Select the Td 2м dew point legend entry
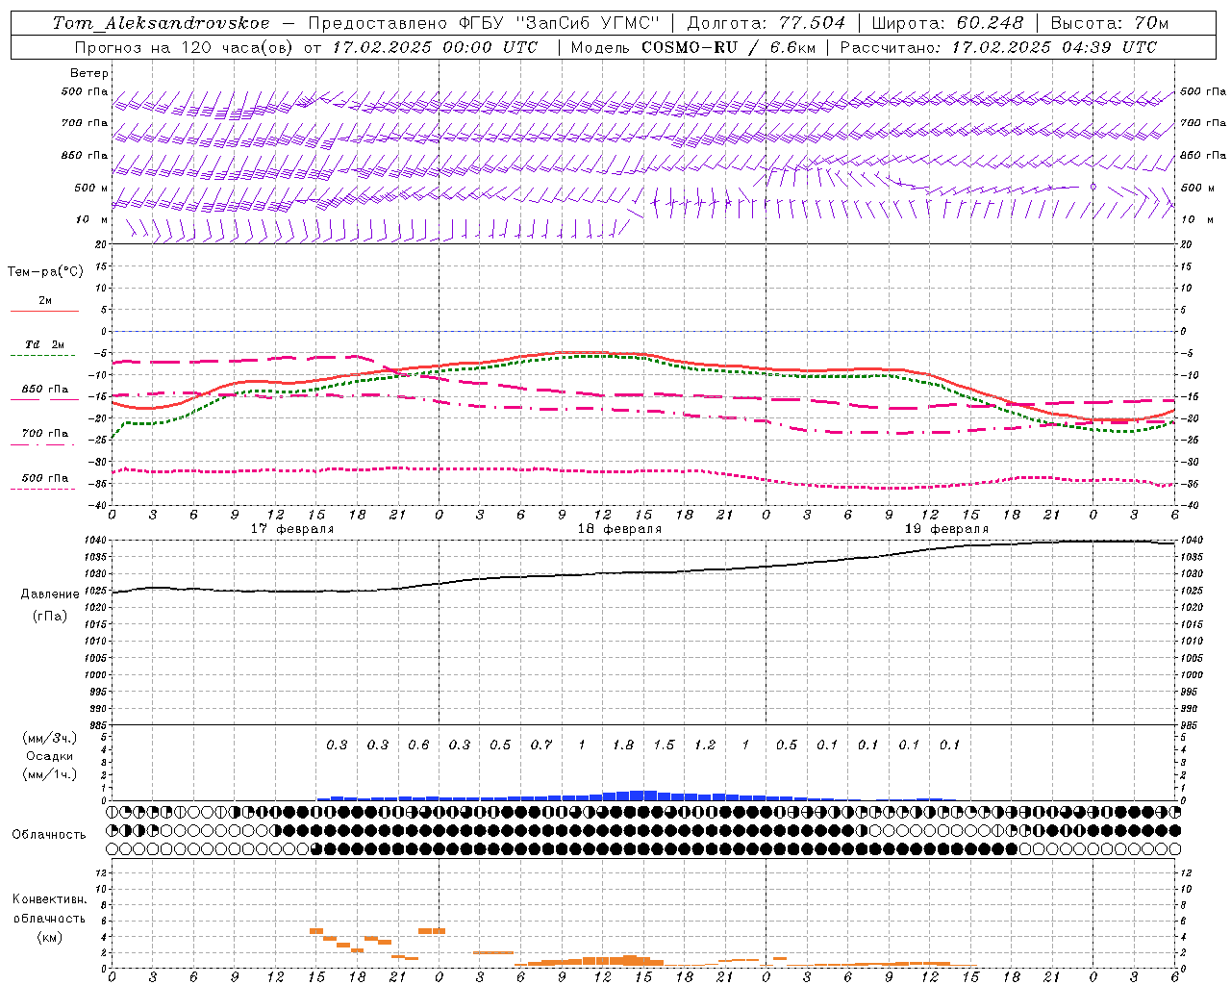1231x985 pixels. [x=45, y=344]
